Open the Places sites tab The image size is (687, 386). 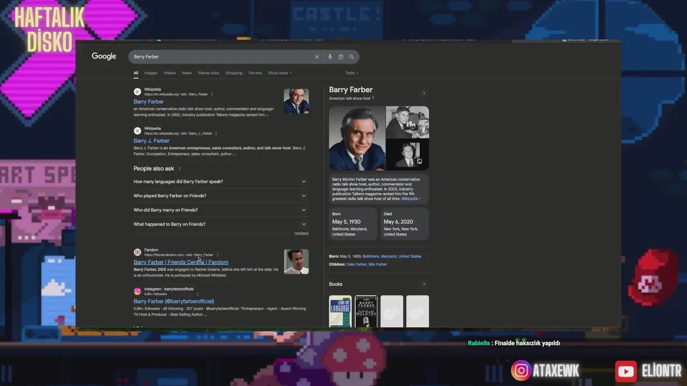coord(208,73)
